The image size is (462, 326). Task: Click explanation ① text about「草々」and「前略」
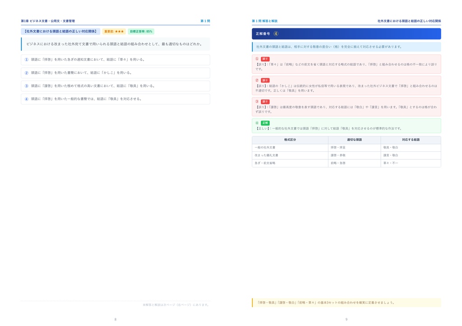point(346,67)
